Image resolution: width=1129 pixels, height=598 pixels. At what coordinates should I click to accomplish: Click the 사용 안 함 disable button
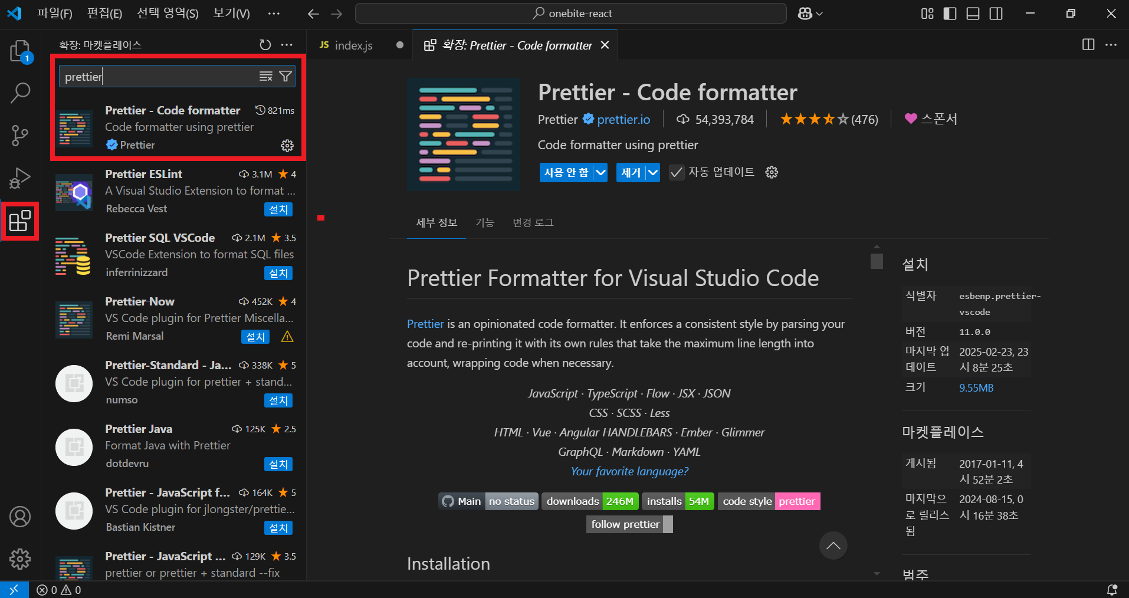[566, 173]
